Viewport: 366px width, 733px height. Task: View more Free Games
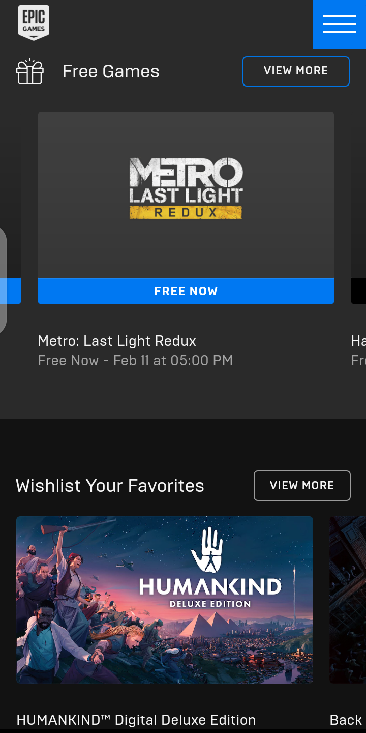pyautogui.click(x=296, y=71)
